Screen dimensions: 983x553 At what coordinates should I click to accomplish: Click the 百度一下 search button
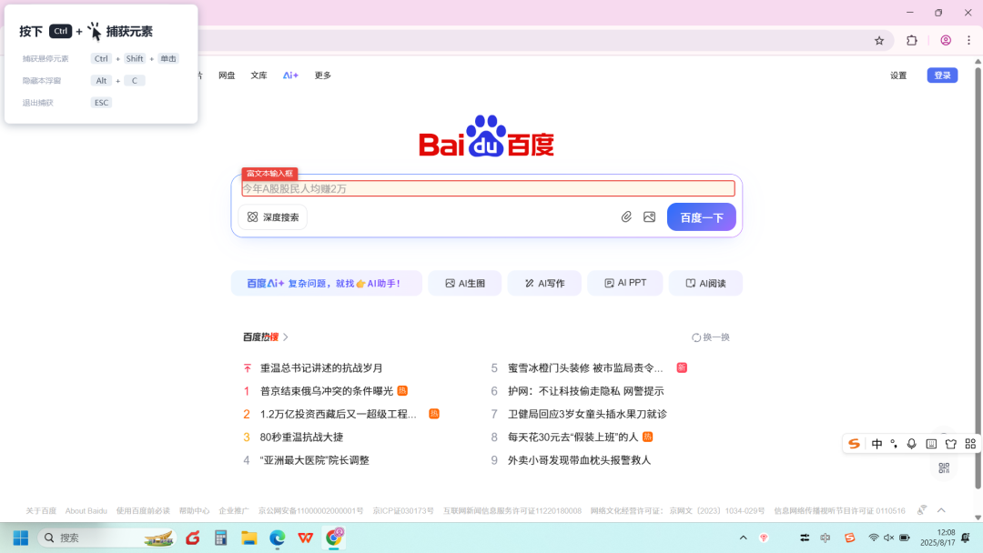[702, 217]
